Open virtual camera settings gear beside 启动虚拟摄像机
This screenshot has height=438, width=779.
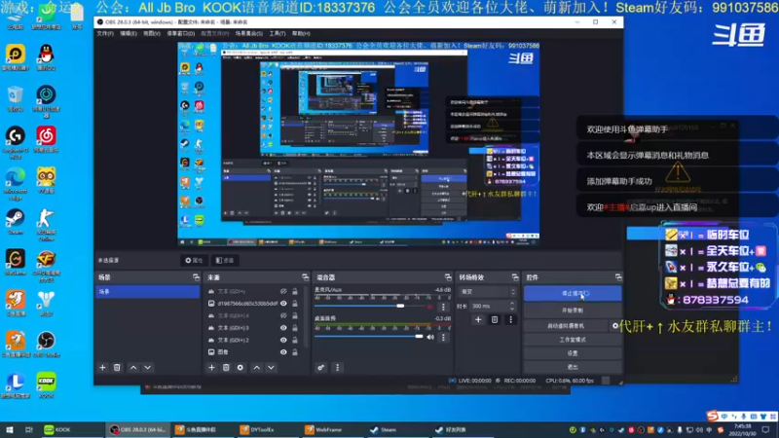tap(615, 326)
